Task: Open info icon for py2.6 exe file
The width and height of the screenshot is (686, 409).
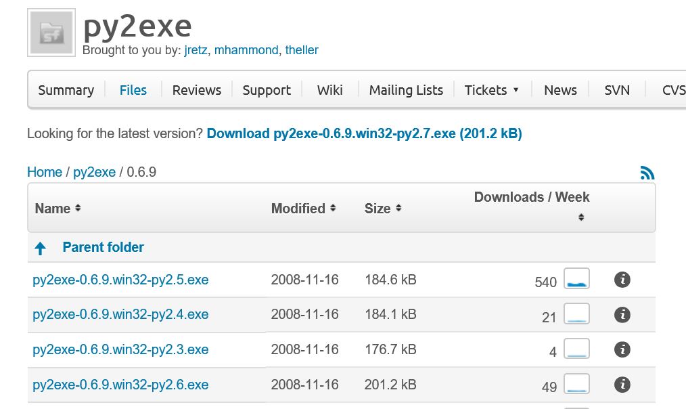Action: [622, 385]
